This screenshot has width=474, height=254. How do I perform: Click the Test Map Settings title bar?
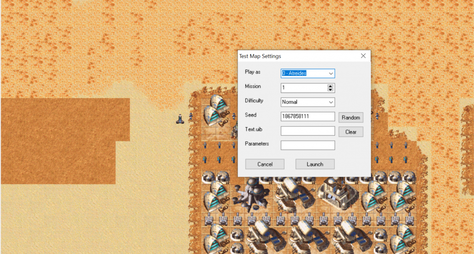tap(294, 56)
